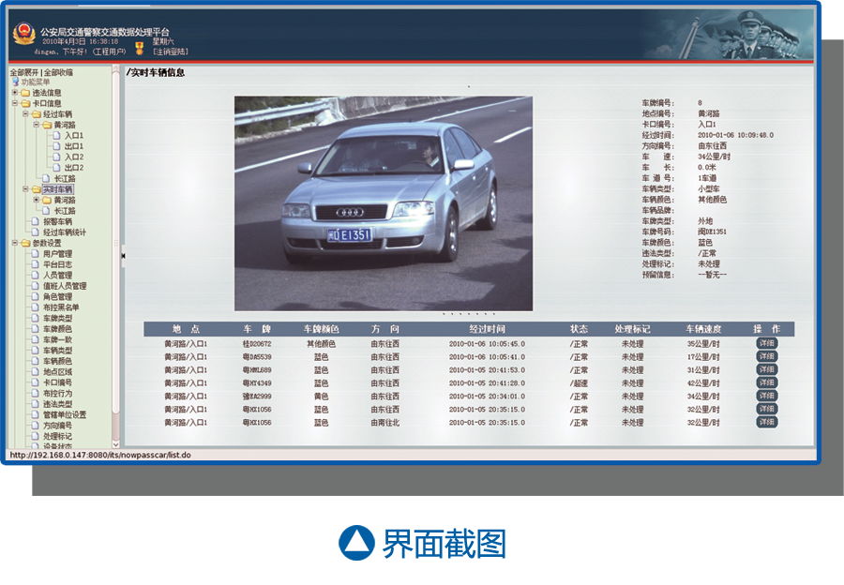Viewport: 844px width, 585px height.
Task: Collapse the 参数设置 tree node
Action: point(14,243)
